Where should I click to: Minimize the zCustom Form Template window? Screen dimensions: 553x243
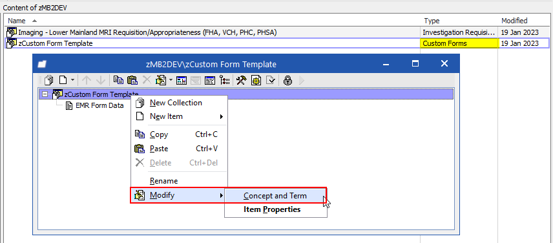coord(386,64)
